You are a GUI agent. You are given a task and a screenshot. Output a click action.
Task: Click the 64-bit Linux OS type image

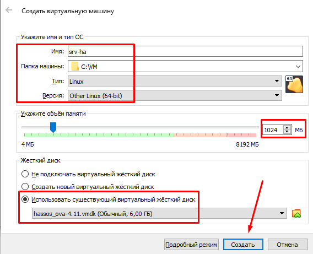coord(294,84)
